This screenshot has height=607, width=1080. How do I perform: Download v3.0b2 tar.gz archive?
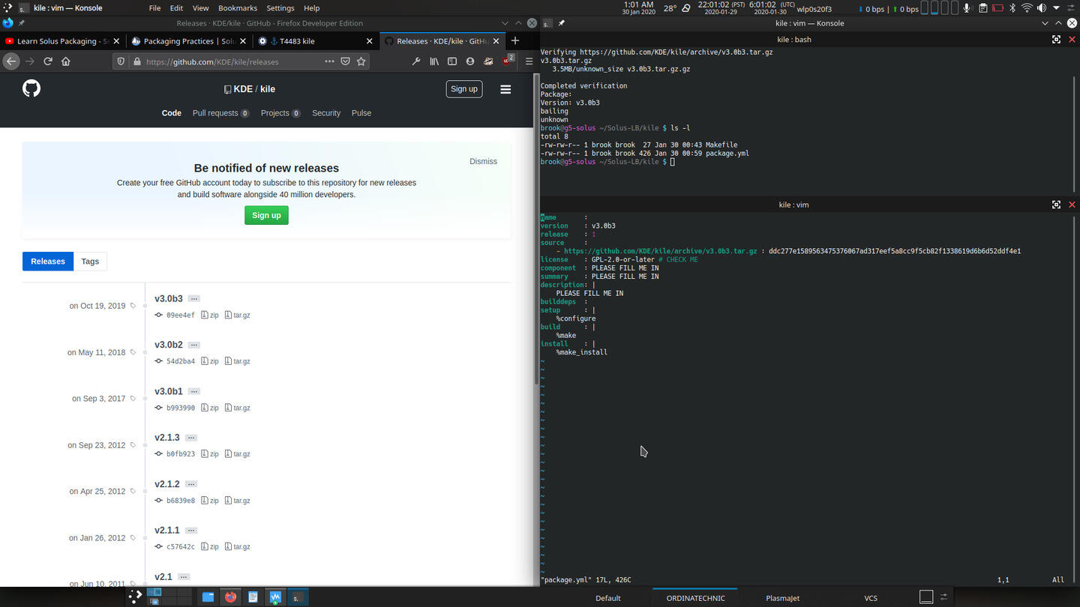[x=238, y=361]
